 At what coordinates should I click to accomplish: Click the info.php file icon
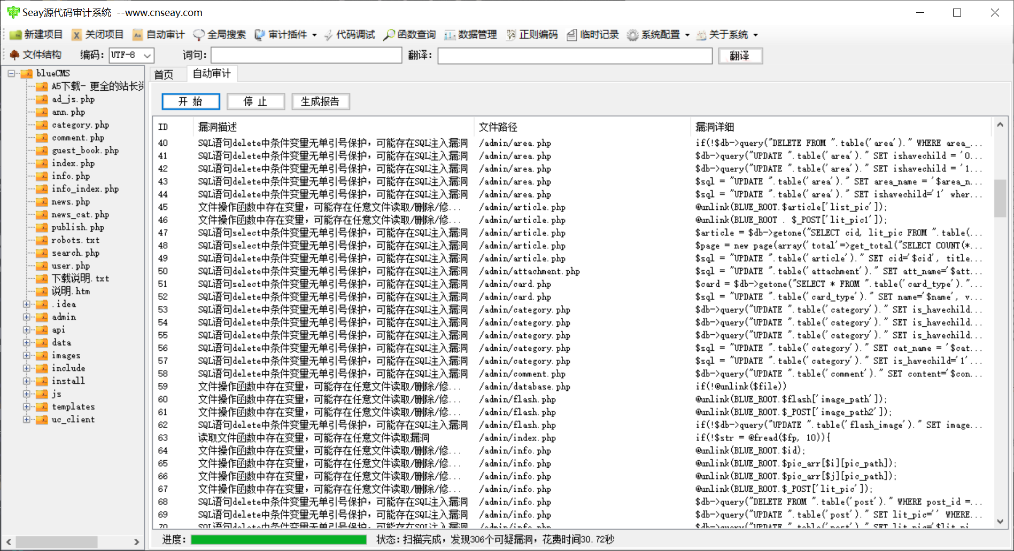coord(42,176)
